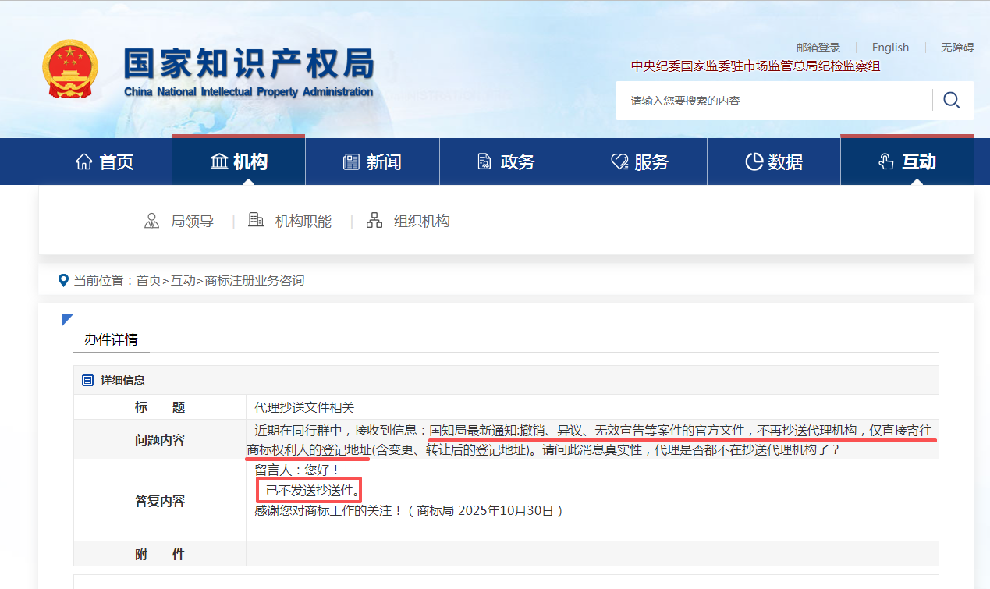The image size is (990, 589).
Task: Click the location pin icon in breadcrumb
Action: point(64,280)
